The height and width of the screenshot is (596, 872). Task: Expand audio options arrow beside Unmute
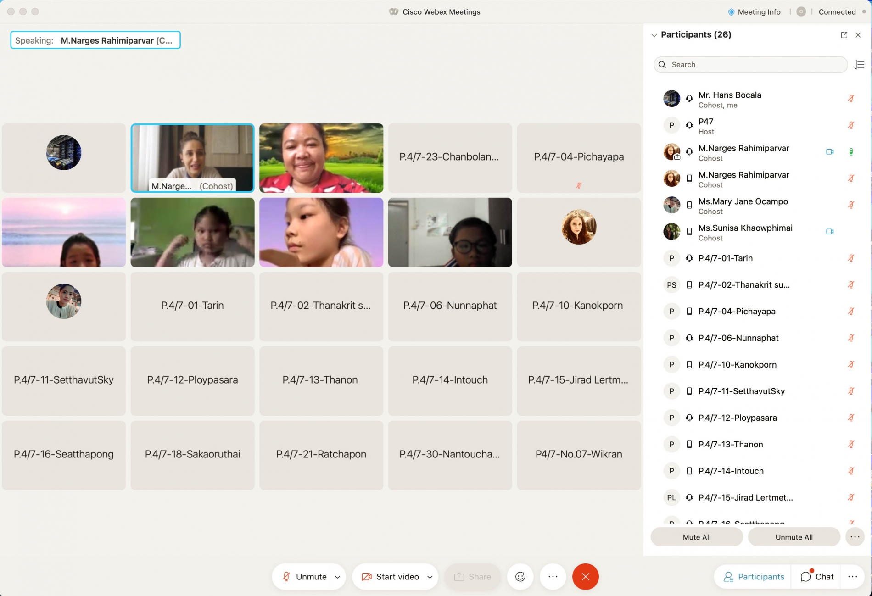[337, 577]
